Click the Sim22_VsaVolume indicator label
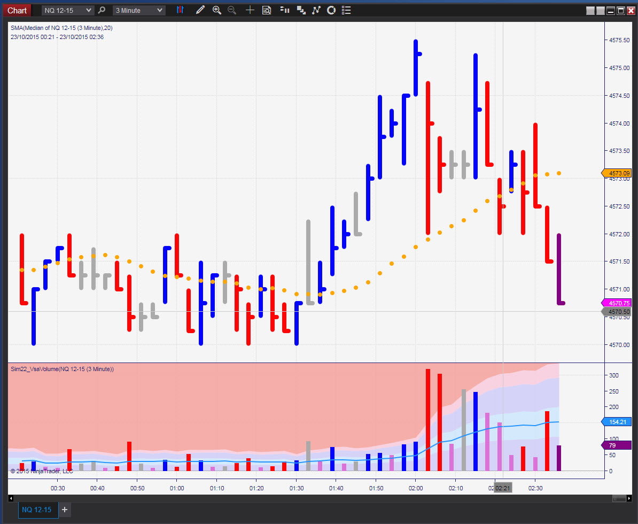Screen dimensions: 638x524 63,369
